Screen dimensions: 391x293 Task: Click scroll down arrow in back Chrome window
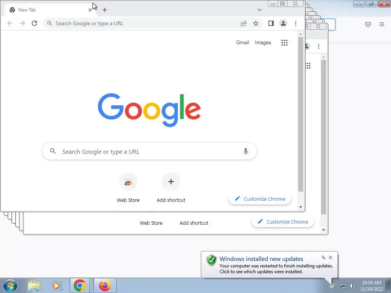324,230
